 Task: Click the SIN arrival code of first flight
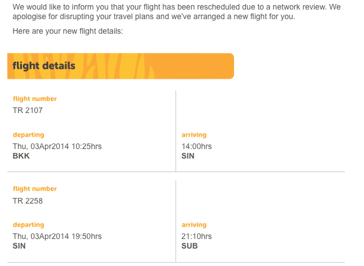(x=188, y=156)
